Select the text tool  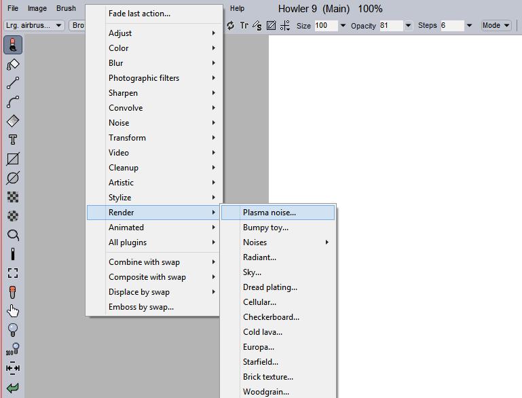[x=13, y=140]
